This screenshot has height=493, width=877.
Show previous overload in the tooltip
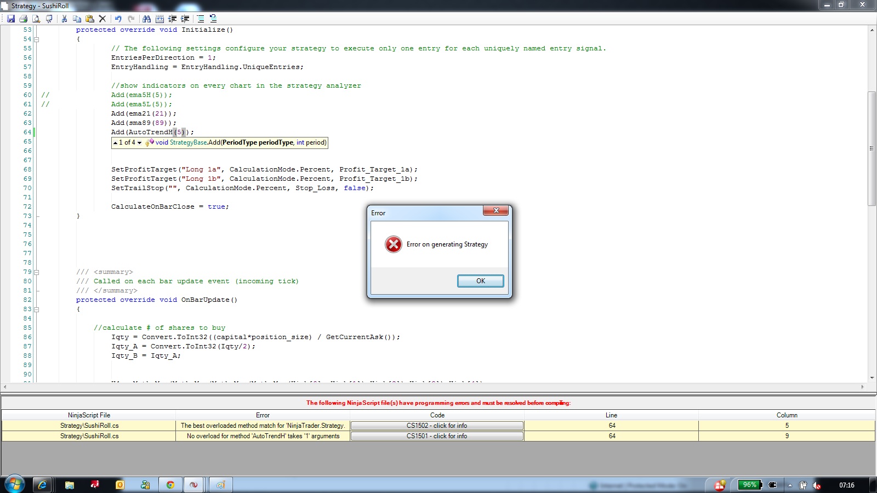coord(115,142)
